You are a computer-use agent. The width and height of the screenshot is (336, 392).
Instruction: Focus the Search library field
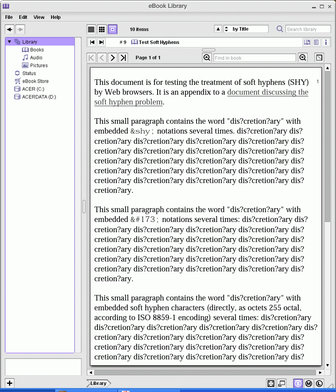(308, 29)
